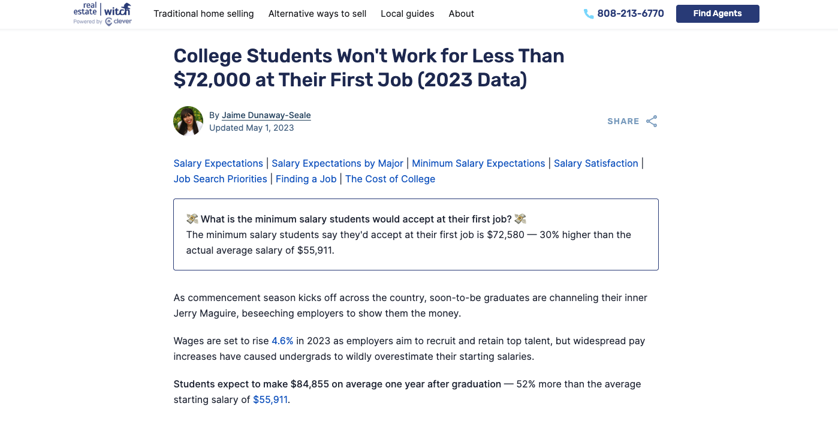Screen dimensions: 838x421
Task: Open author Jaime Dunaway-Seale's profile link
Action: point(266,115)
